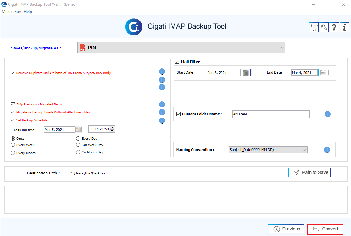
Task: Click info icon beside Skip Previously Migrated Items
Action: (162, 104)
